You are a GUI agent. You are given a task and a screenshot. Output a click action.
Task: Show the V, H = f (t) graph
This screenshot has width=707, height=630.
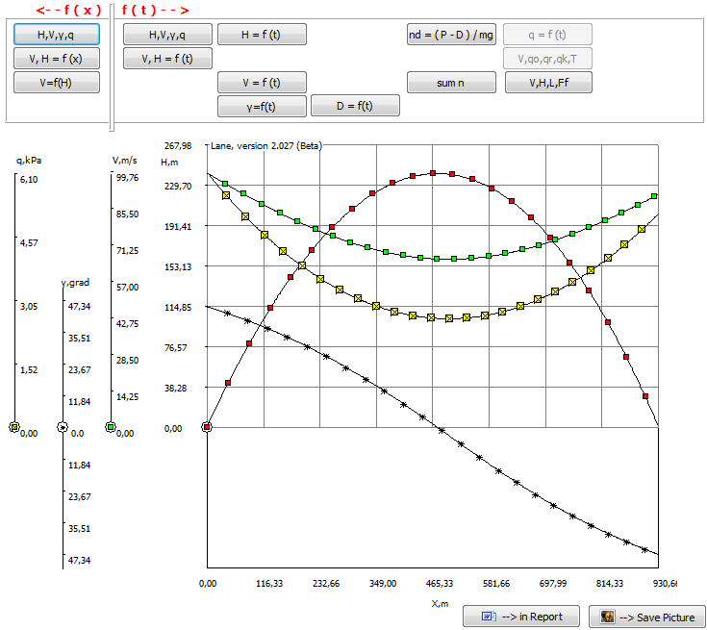point(167,59)
